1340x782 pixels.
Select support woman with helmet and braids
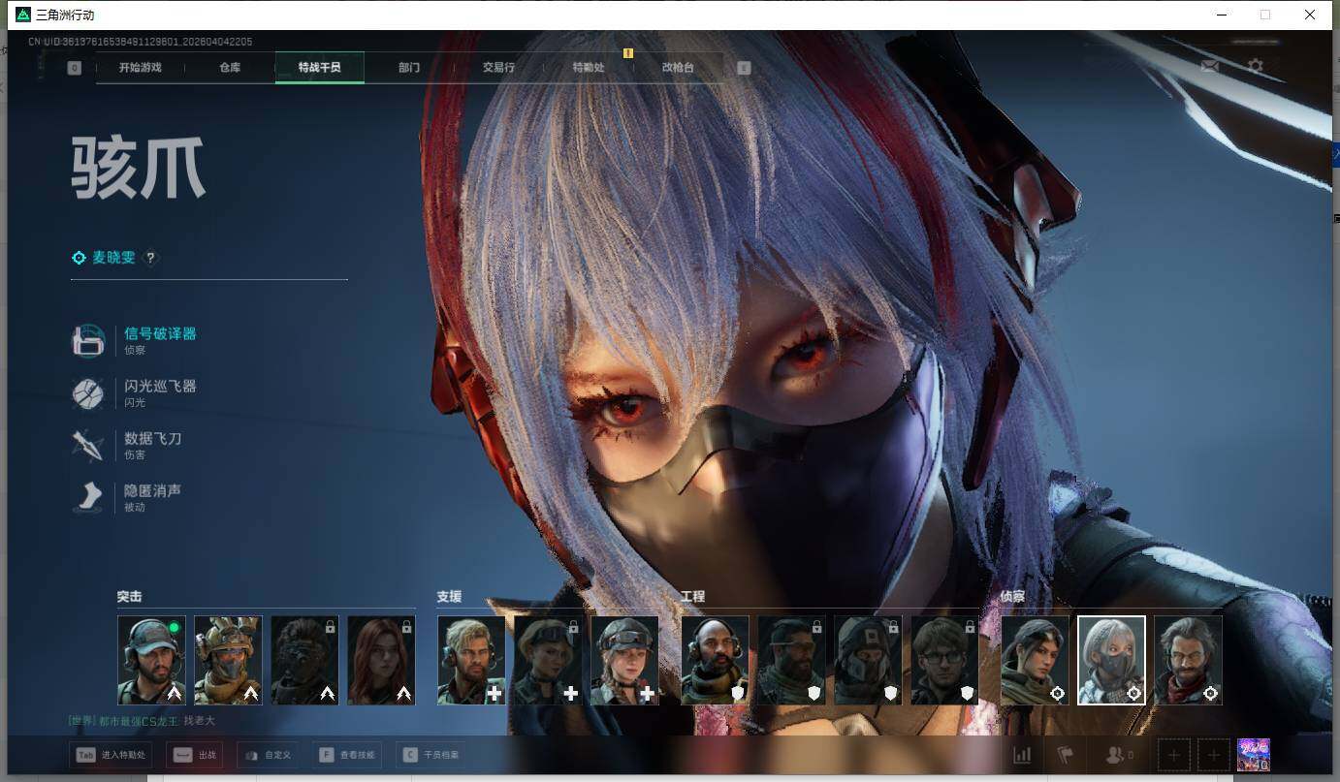[624, 660]
